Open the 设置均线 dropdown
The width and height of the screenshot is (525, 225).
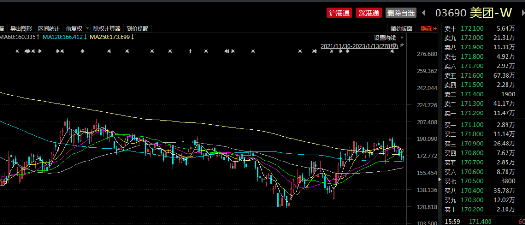389,38
